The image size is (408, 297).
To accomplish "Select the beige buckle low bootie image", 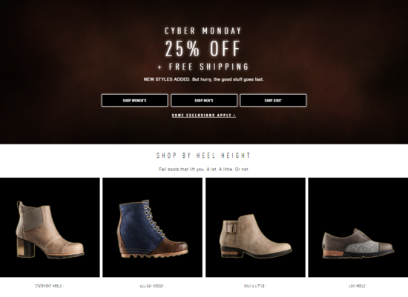I will coord(255,227).
